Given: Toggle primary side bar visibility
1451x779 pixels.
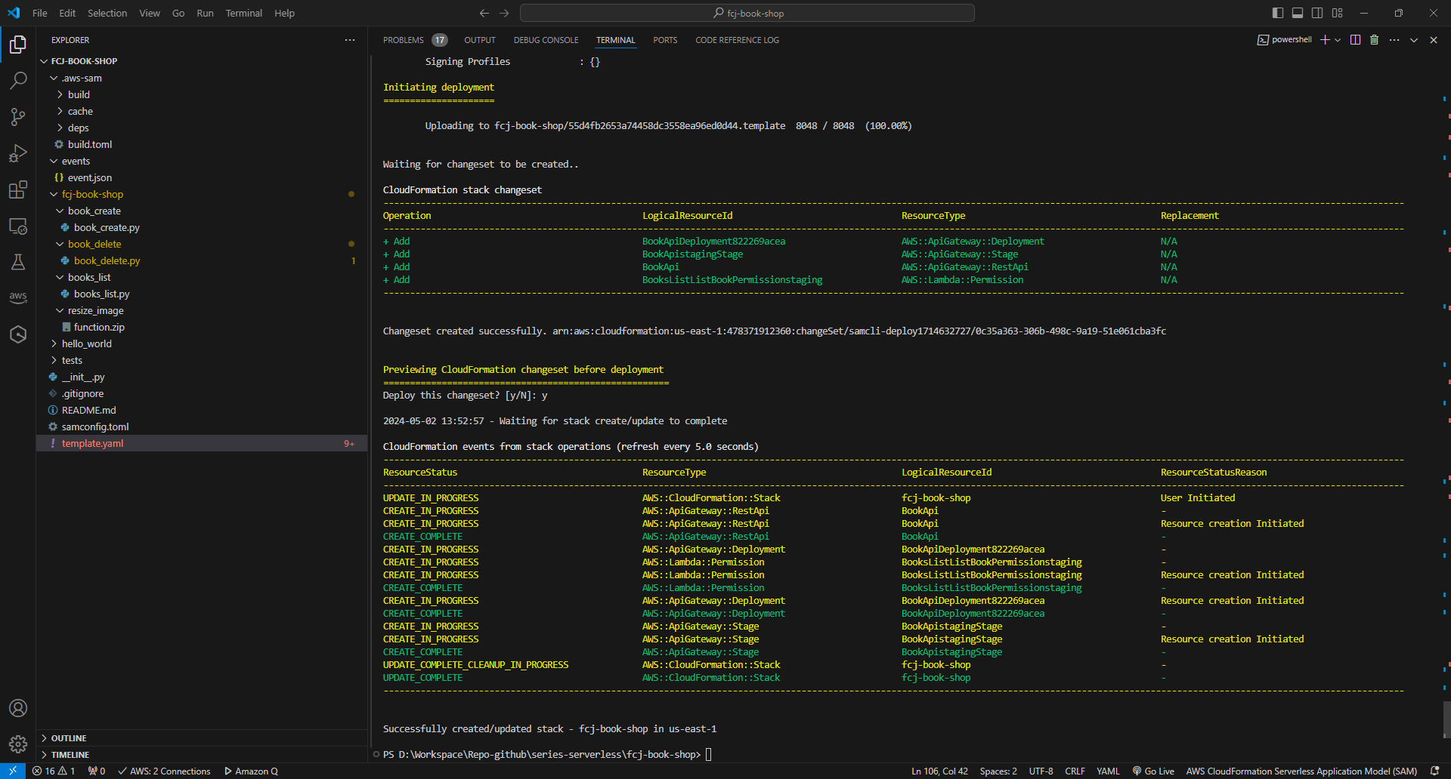Looking at the screenshot, I should point(1278,13).
